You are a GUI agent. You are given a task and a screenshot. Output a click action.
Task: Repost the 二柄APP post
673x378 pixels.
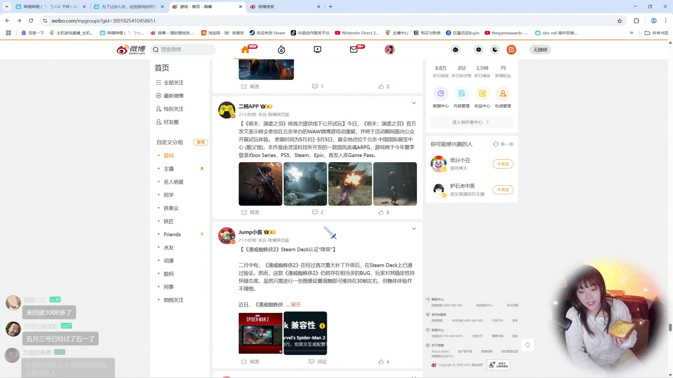[250, 212]
